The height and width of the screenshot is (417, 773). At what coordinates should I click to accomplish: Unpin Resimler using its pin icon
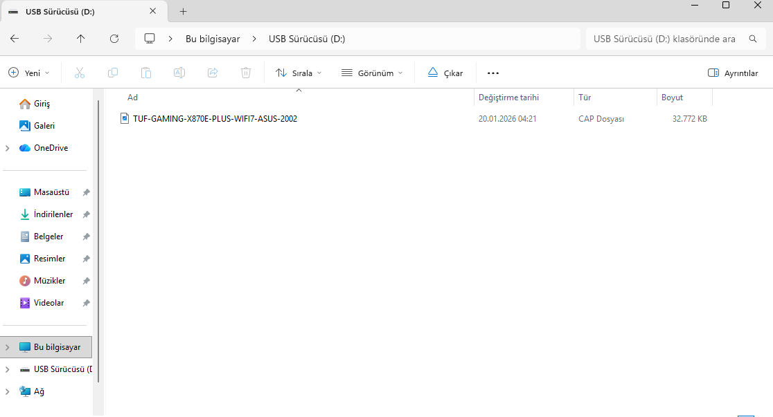tap(87, 259)
